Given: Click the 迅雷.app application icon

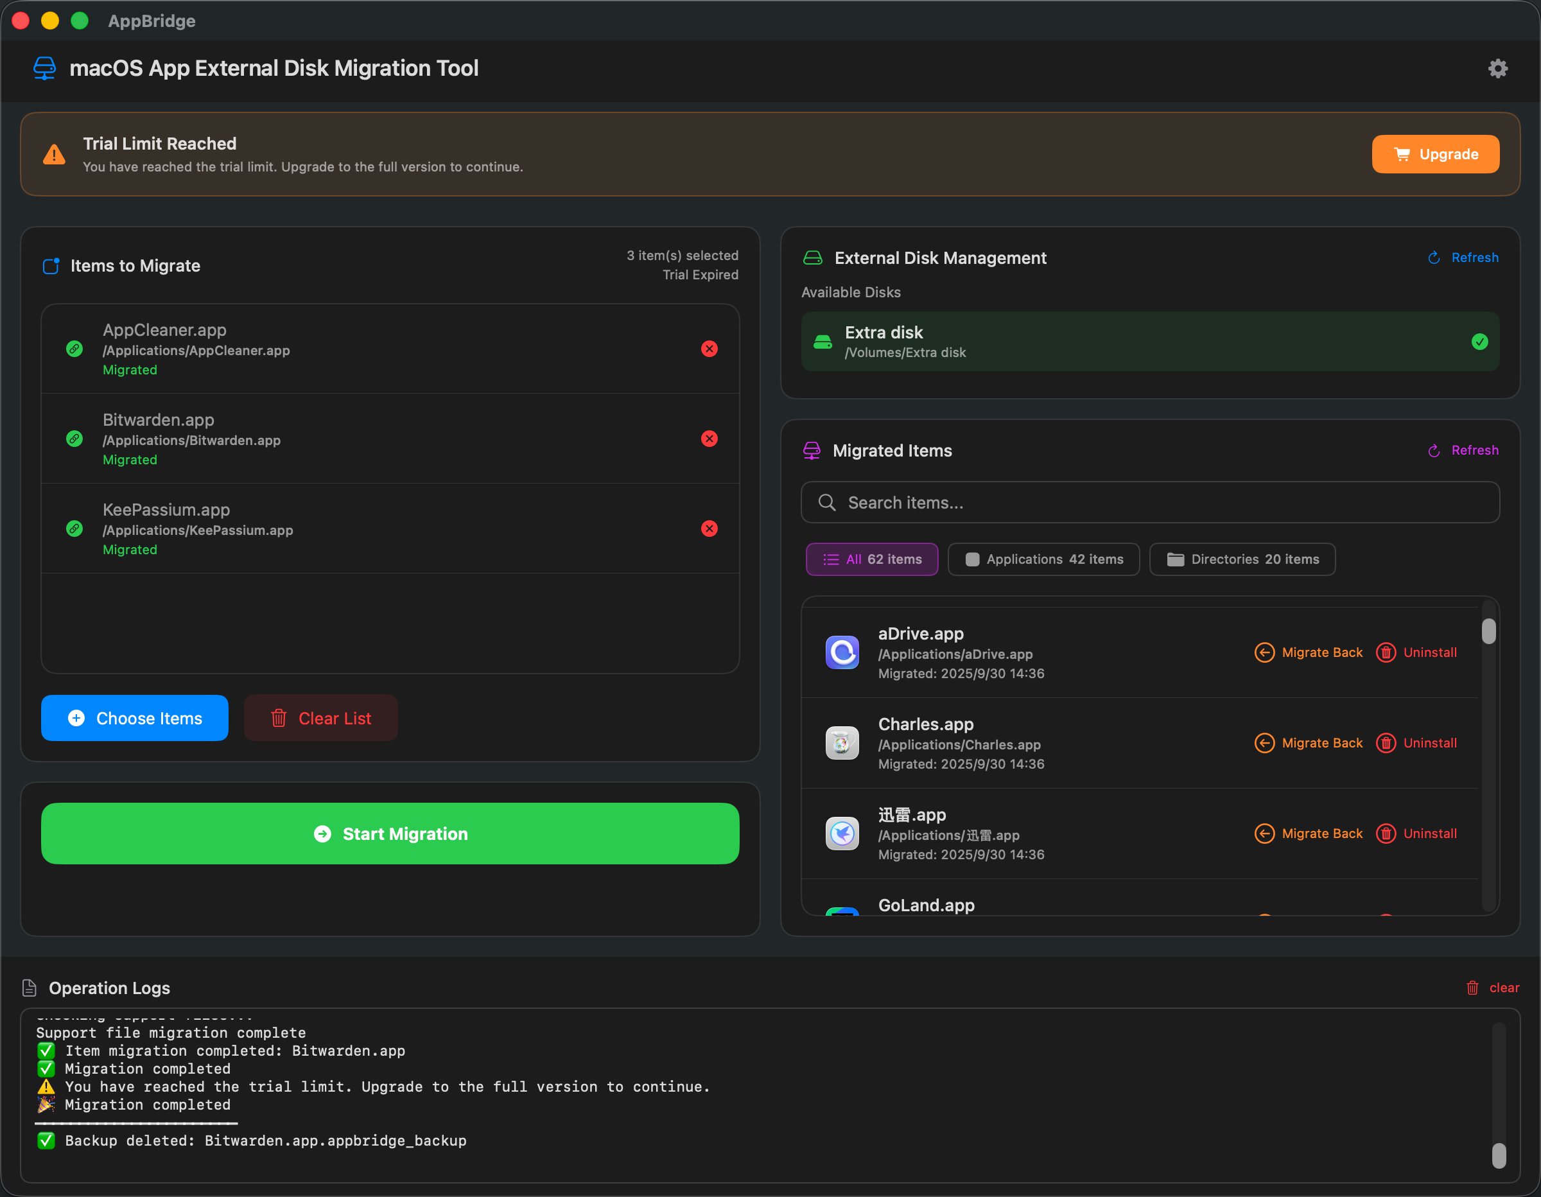Looking at the screenshot, I should pyautogui.click(x=841, y=833).
